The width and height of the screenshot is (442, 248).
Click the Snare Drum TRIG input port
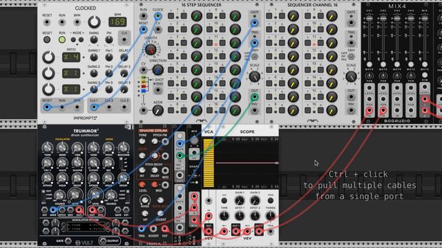(142, 229)
